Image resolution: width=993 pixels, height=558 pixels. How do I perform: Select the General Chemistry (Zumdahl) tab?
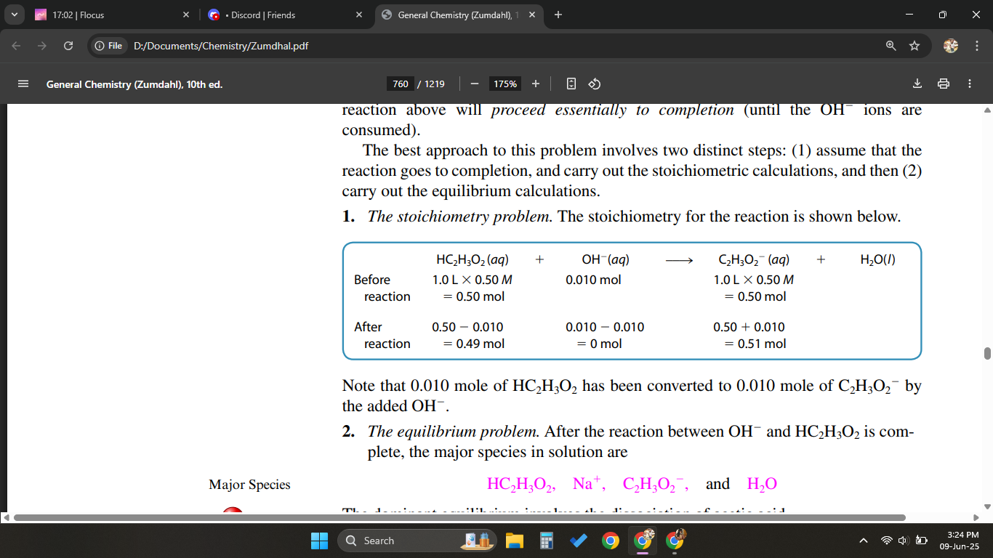pyautogui.click(x=459, y=15)
